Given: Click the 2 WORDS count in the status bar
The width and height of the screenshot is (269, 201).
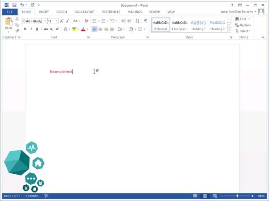Looking at the screenshot, I should [x=32, y=196].
